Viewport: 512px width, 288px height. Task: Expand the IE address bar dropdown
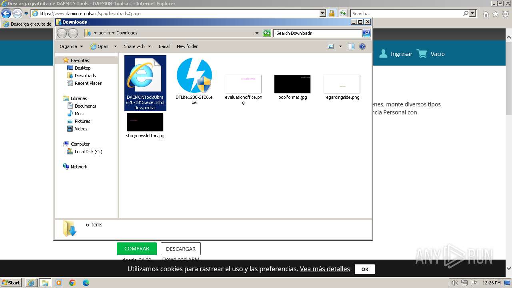tap(323, 14)
